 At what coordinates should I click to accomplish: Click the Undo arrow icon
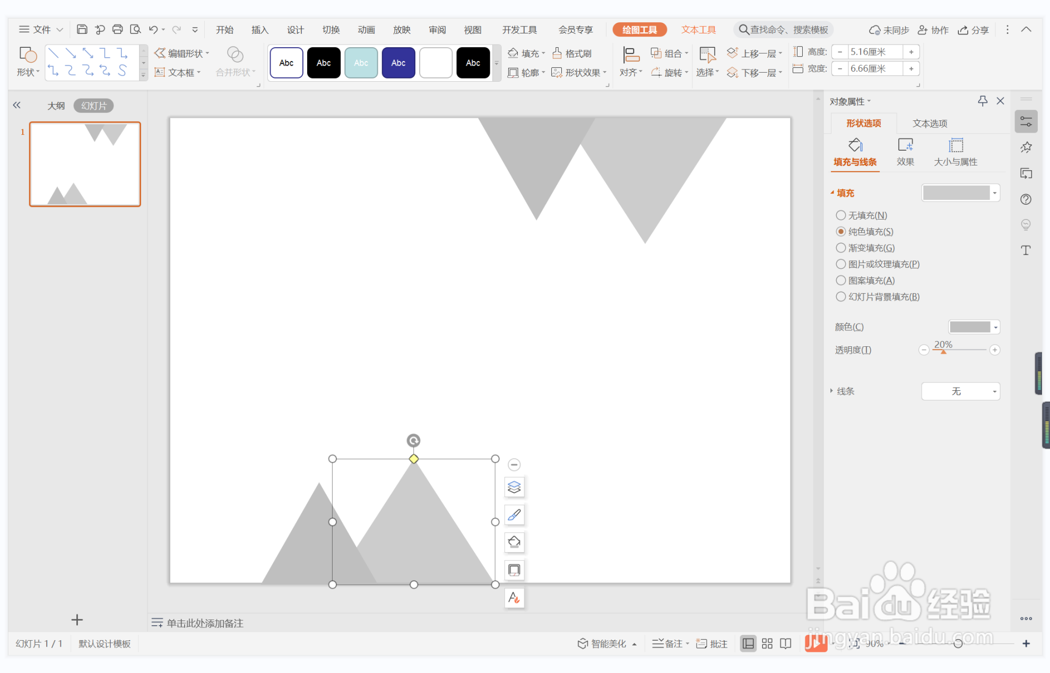[153, 29]
